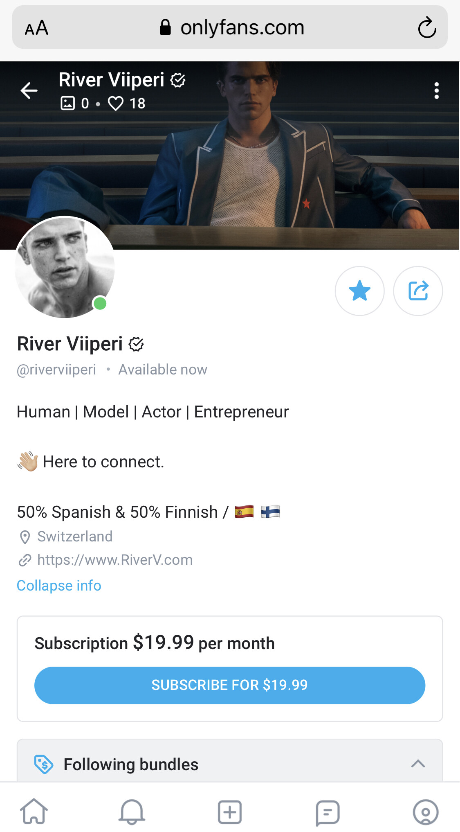
Task: Open Safari's AA text size menu
Action: pos(36,28)
